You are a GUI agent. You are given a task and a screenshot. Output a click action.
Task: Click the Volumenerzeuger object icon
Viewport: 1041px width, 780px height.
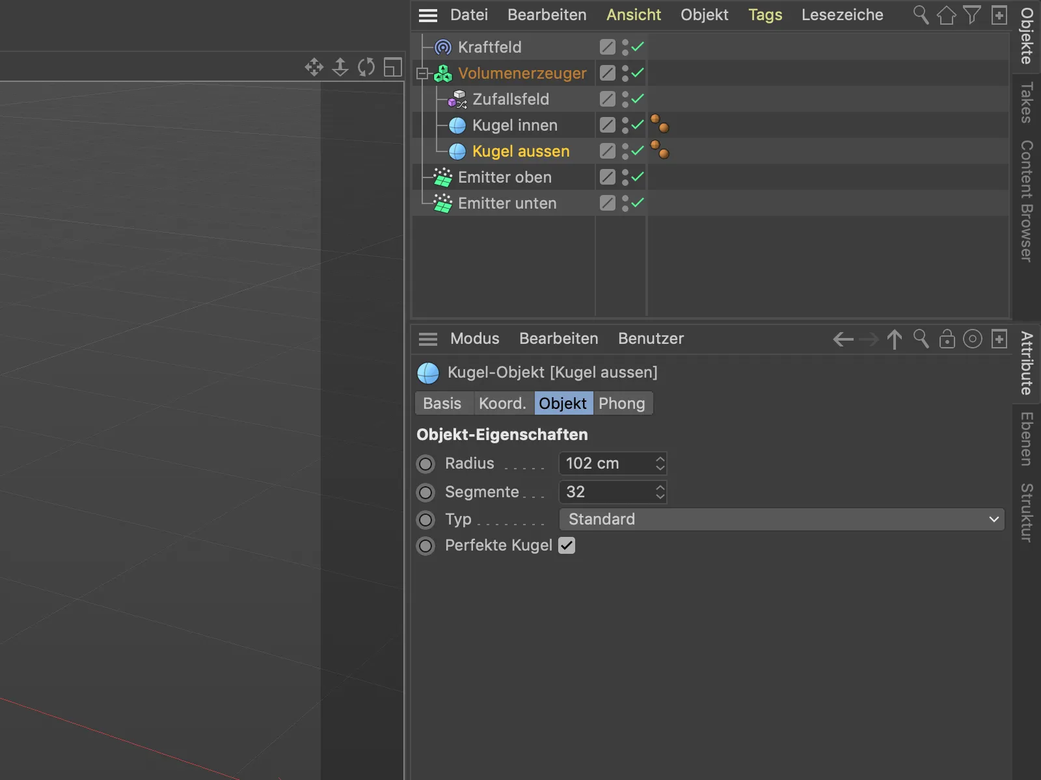(x=443, y=73)
